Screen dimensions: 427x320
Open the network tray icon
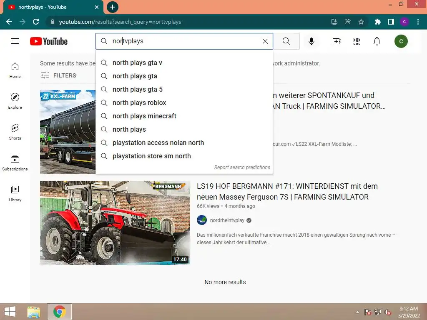tap(377, 312)
